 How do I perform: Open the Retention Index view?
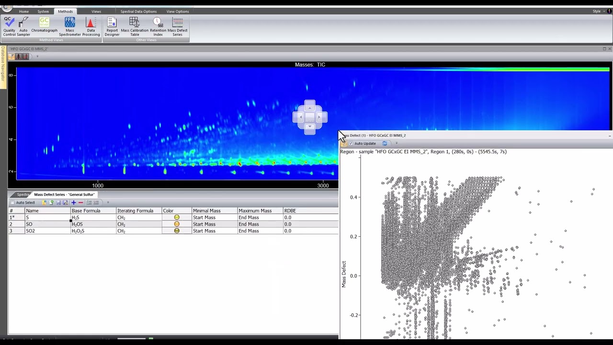pyautogui.click(x=158, y=27)
